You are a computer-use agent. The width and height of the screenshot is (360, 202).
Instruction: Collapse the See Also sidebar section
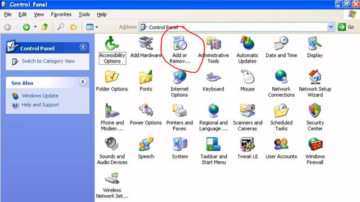pyautogui.click(x=83, y=83)
